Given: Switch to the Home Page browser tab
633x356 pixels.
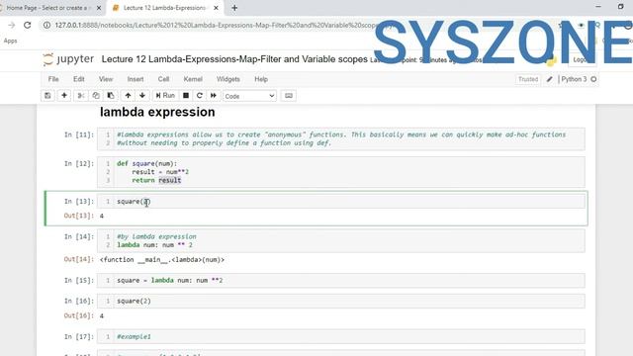Looking at the screenshot, I should (46, 8).
